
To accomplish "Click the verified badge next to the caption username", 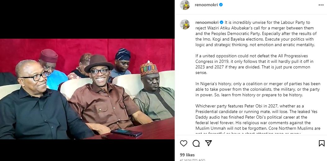I will click(222, 23).
